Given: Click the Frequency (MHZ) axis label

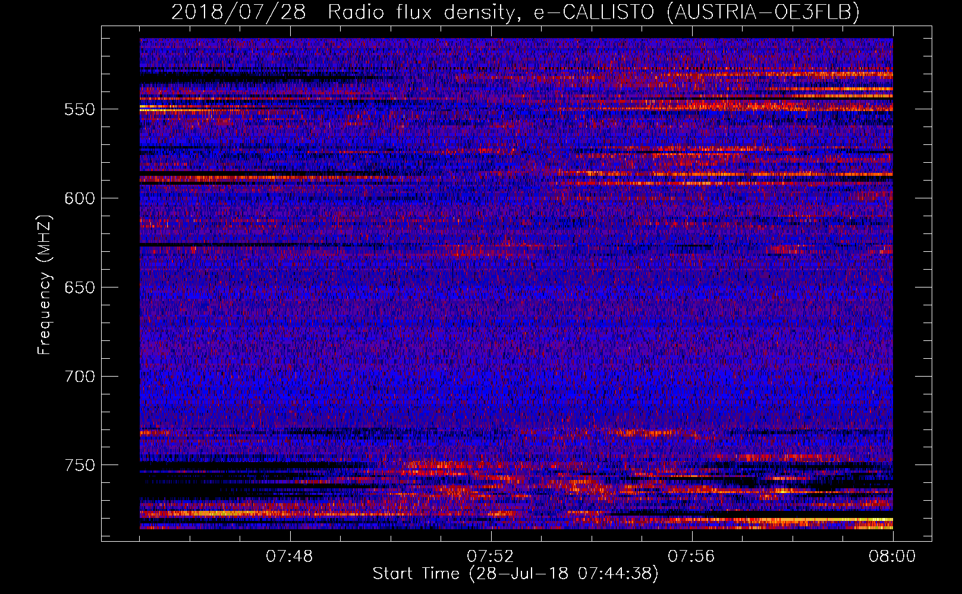Looking at the screenshot, I should tap(45, 285).
